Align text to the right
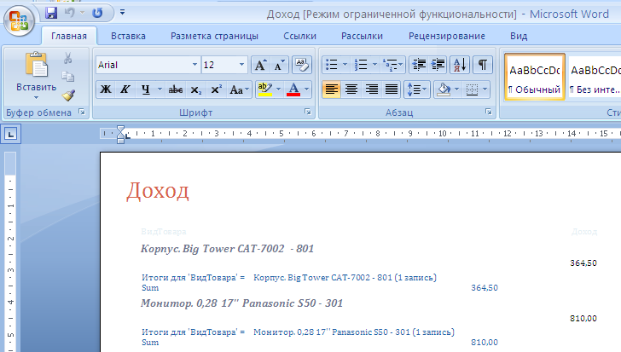The height and width of the screenshot is (352, 621). 372,89
